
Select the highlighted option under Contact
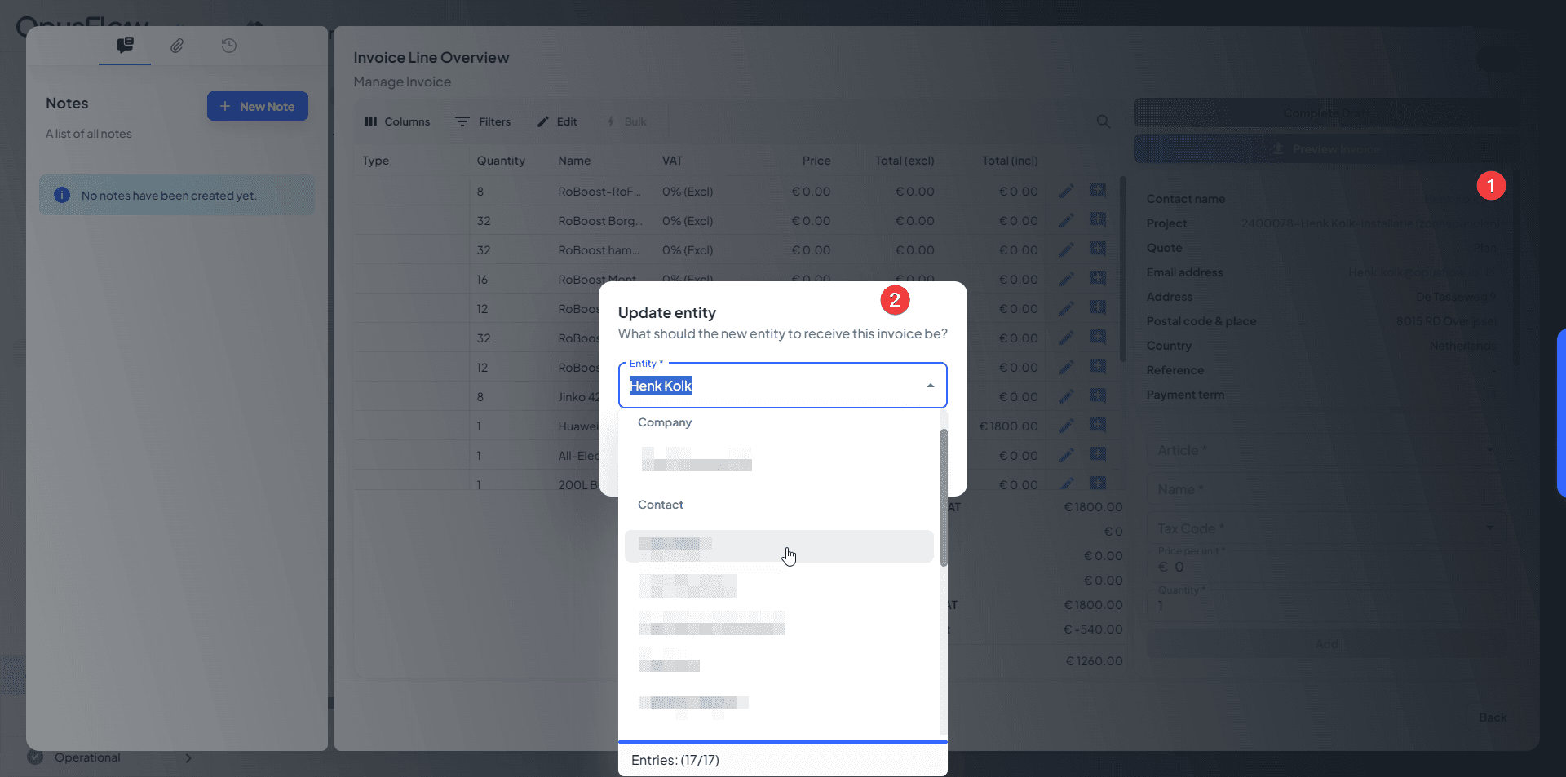[778, 546]
